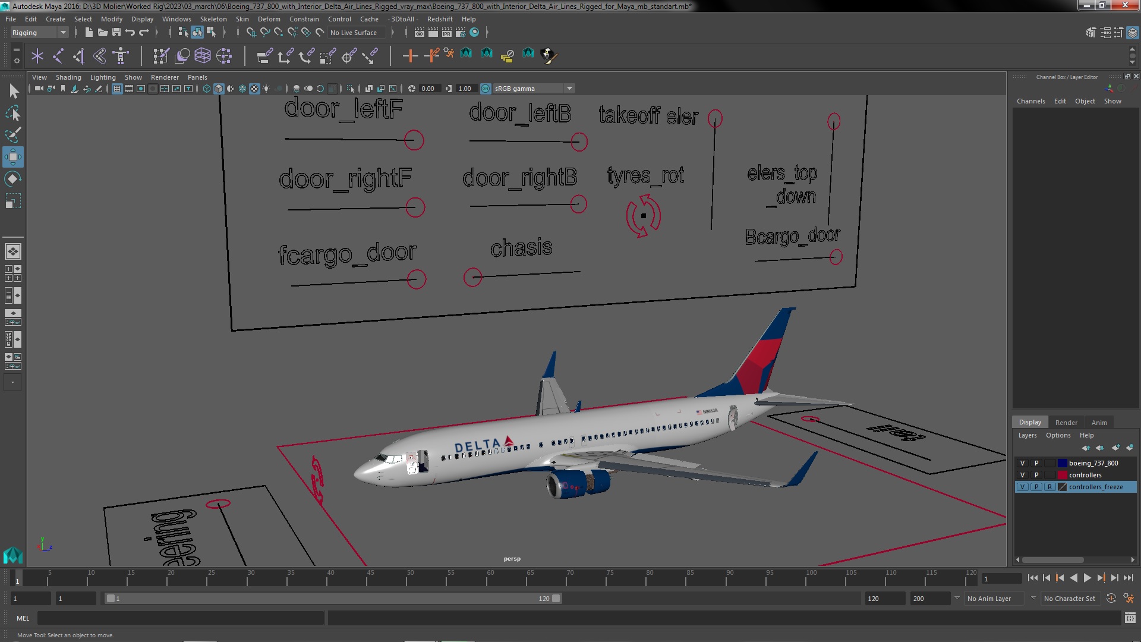Switch to the Render layer tab
The width and height of the screenshot is (1141, 642).
click(1066, 423)
